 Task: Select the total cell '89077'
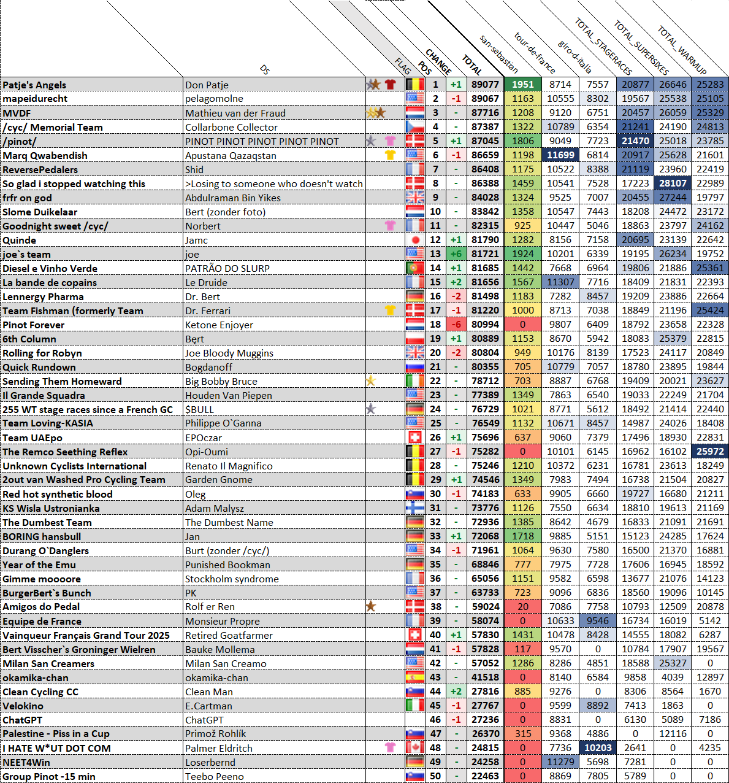[x=486, y=85]
